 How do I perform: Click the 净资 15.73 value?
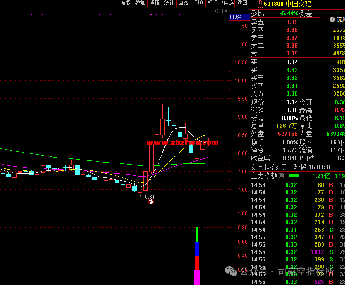coord(290,151)
